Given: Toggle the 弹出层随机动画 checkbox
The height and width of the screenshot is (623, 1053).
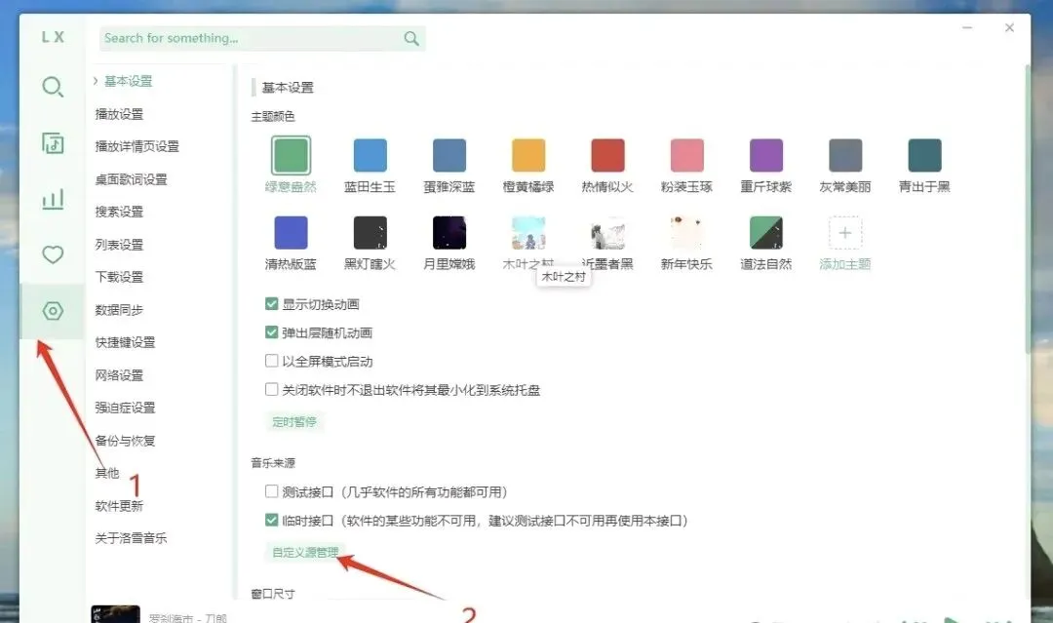Looking at the screenshot, I should pos(271,332).
